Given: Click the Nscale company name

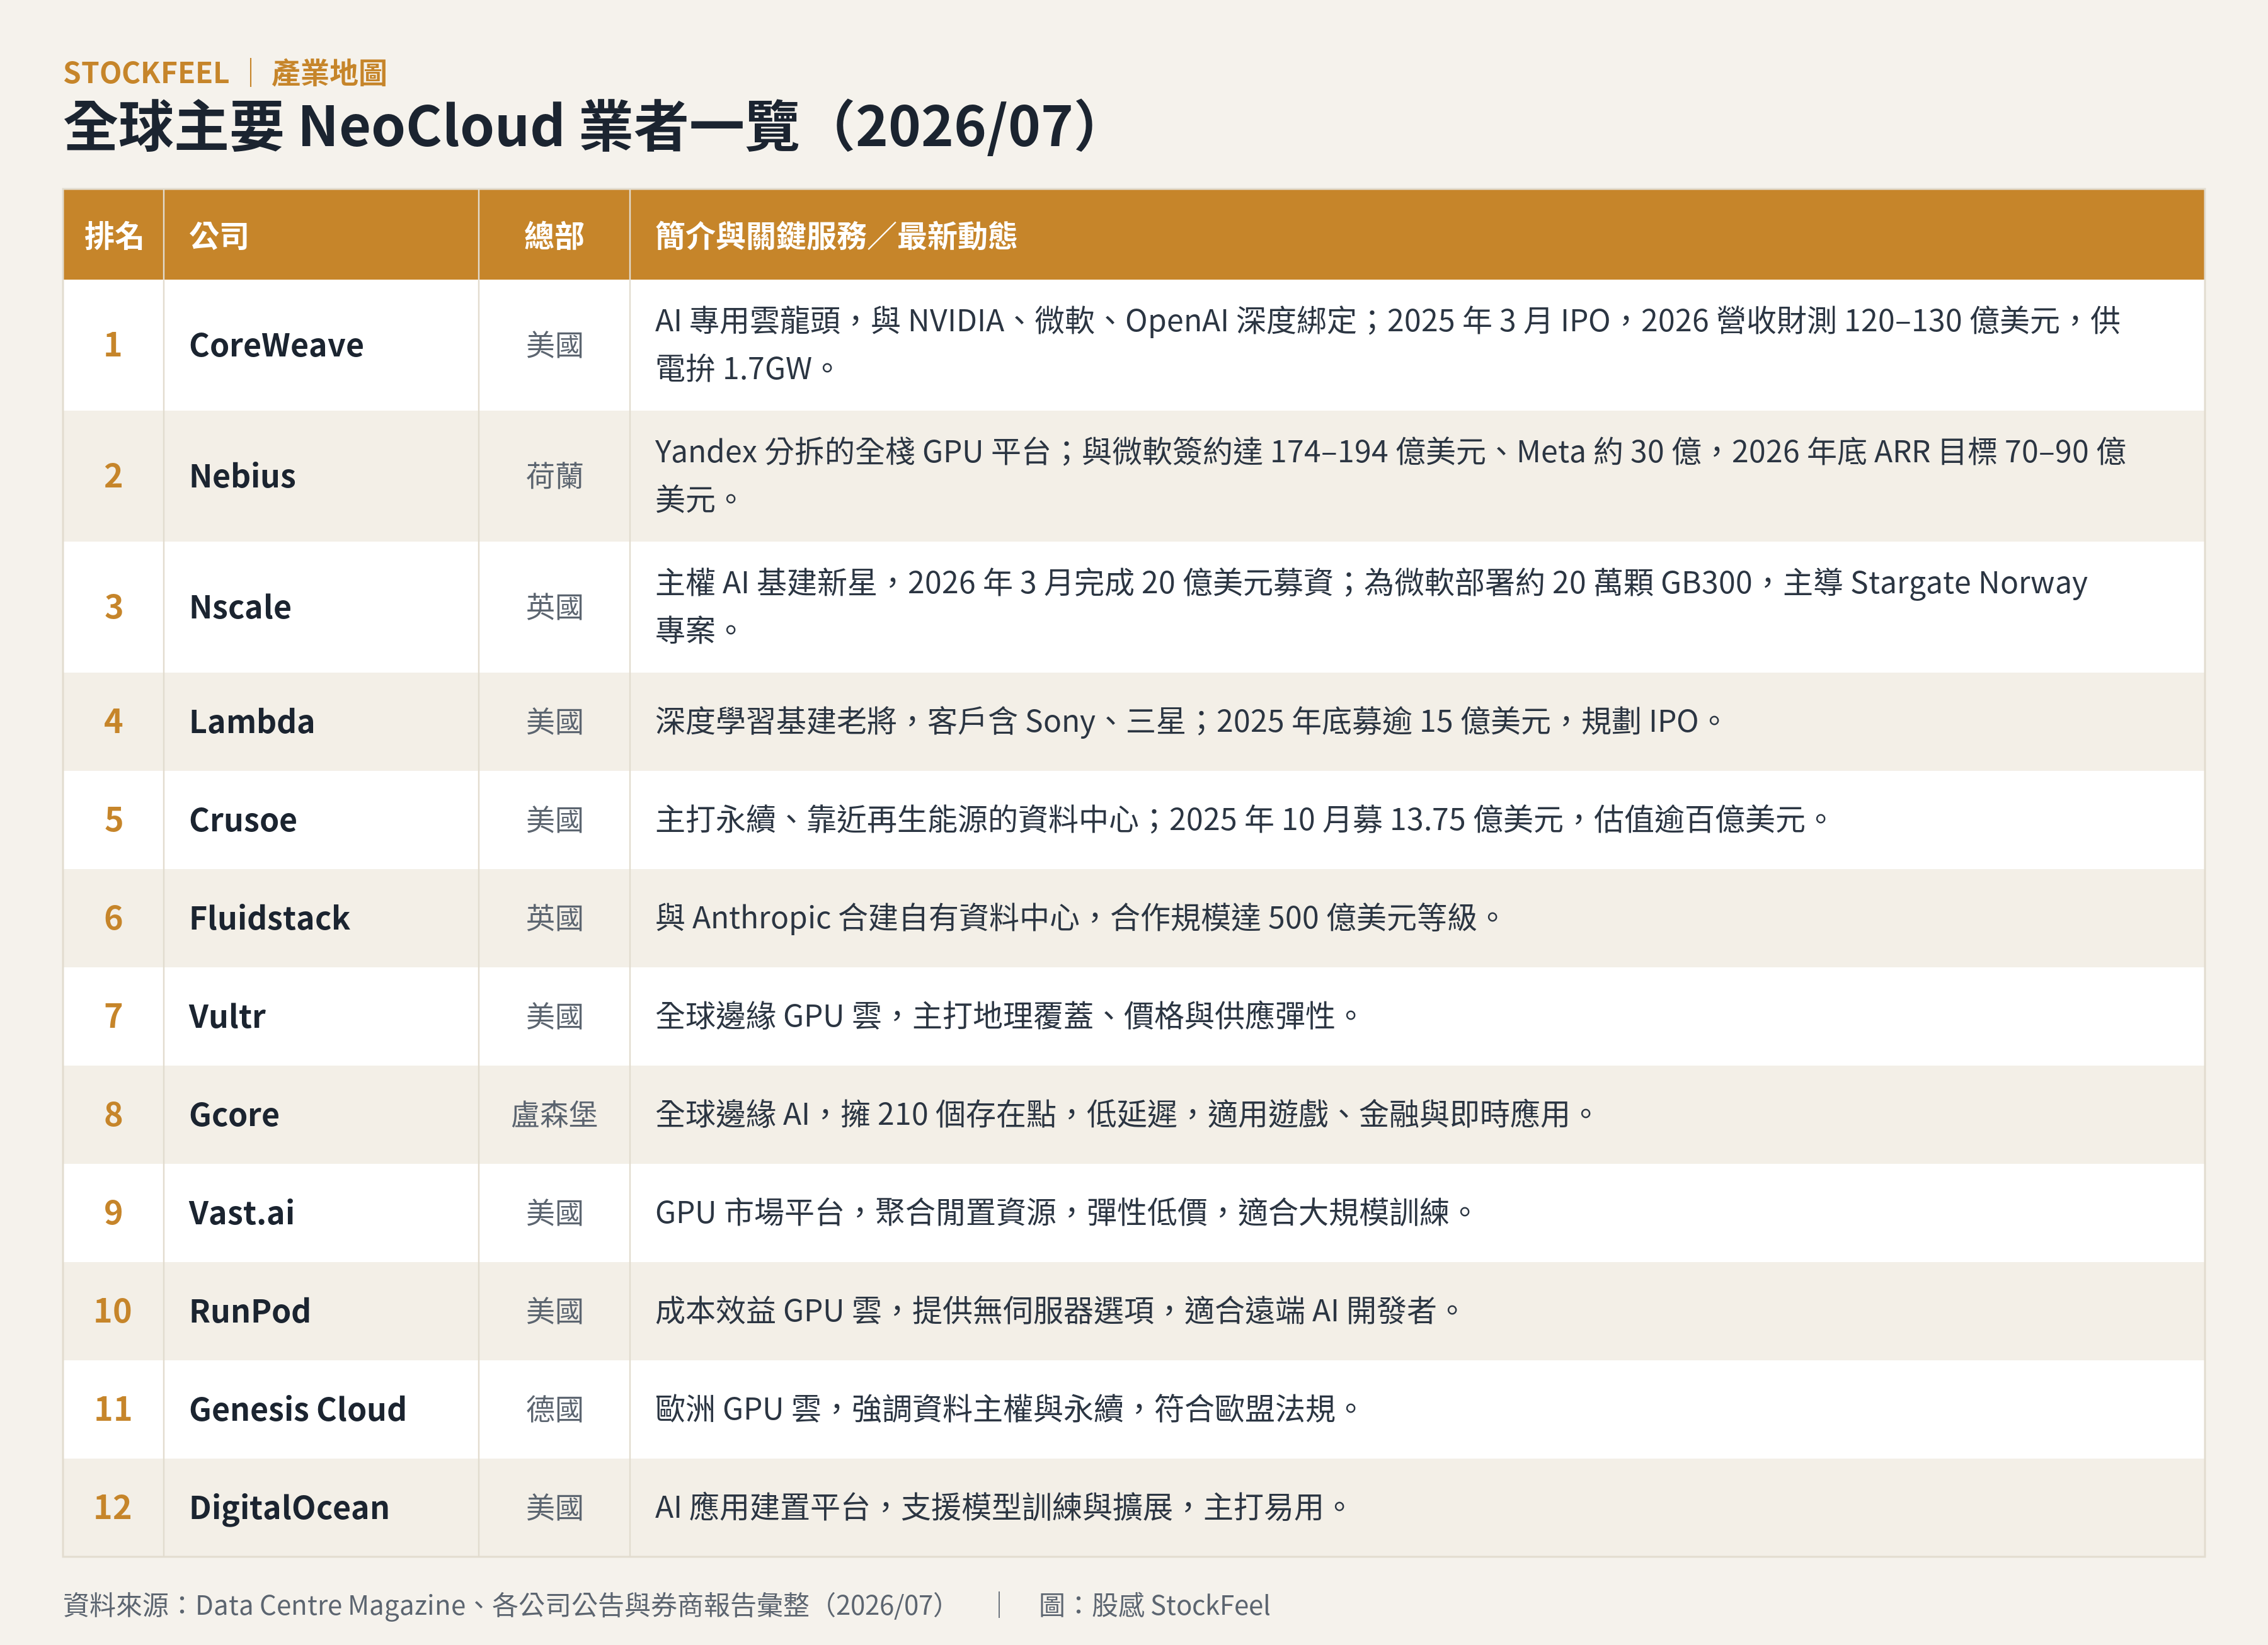Looking at the screenshot, I should tap(240, 606).
